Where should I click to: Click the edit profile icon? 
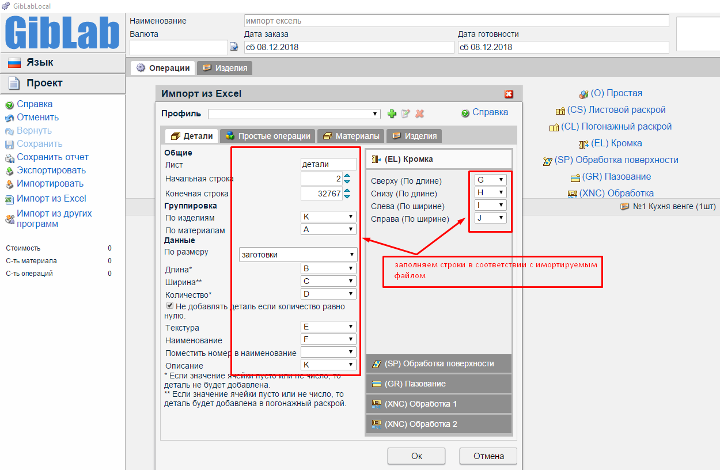(x=406, y=113)
